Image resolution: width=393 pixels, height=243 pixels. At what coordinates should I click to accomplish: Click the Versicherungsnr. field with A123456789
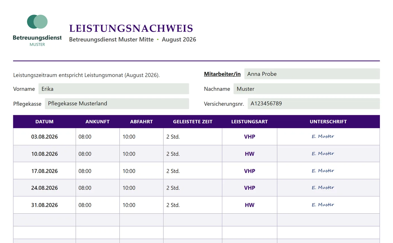[x=314, y=104]
